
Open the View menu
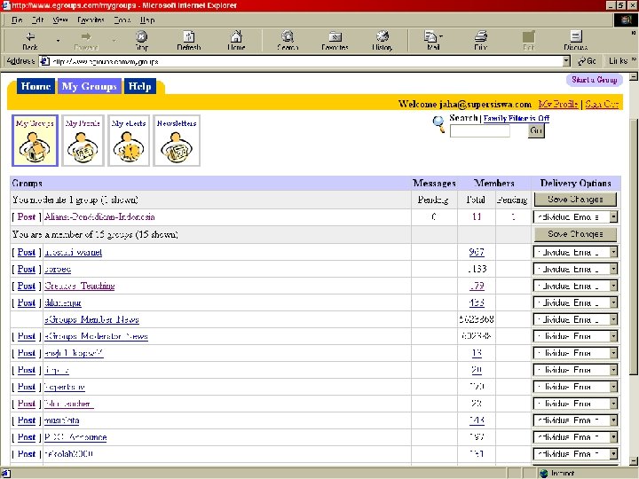[x=60, y=20]
